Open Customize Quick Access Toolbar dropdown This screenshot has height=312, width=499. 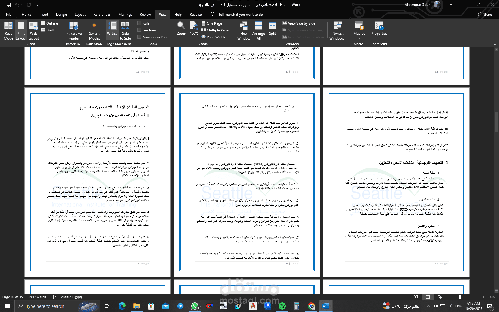(37, 5)
